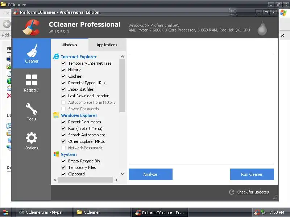
Task: Enable Network Passwords checkbox
Action: [x=63, y=148]
